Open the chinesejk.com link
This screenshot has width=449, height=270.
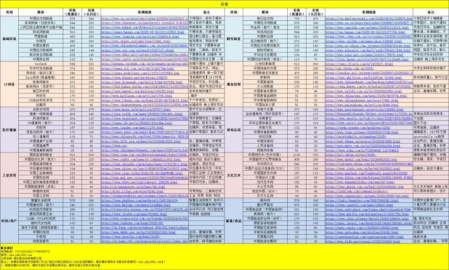[x=144, y=136]
